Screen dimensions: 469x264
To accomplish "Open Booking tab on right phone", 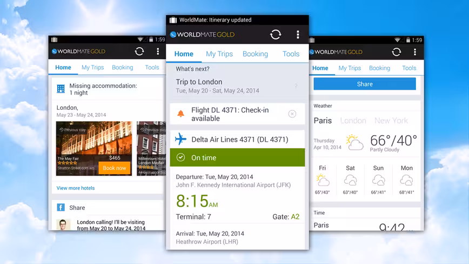I will [379, 68].
